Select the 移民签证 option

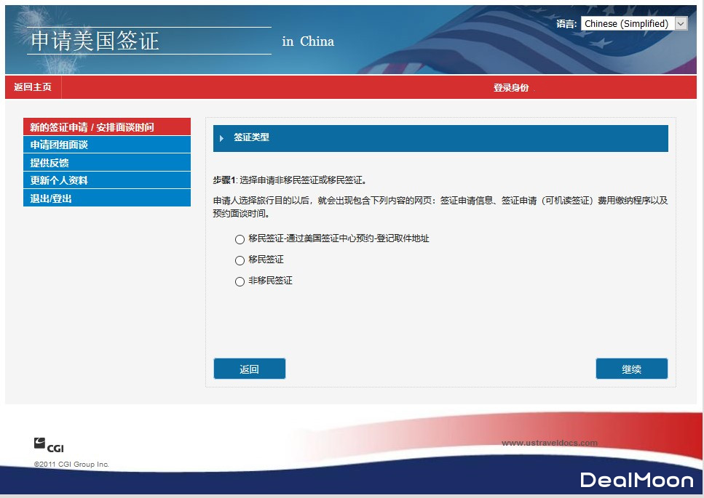coord(240,260)
